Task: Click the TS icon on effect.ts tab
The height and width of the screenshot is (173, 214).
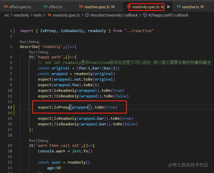Action: coord(45,6)
